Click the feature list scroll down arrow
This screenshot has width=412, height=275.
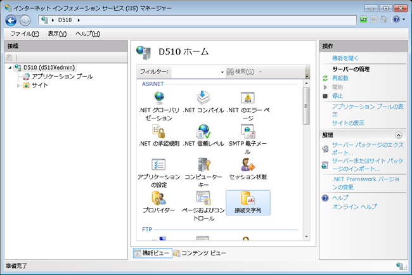coord(306,236)
